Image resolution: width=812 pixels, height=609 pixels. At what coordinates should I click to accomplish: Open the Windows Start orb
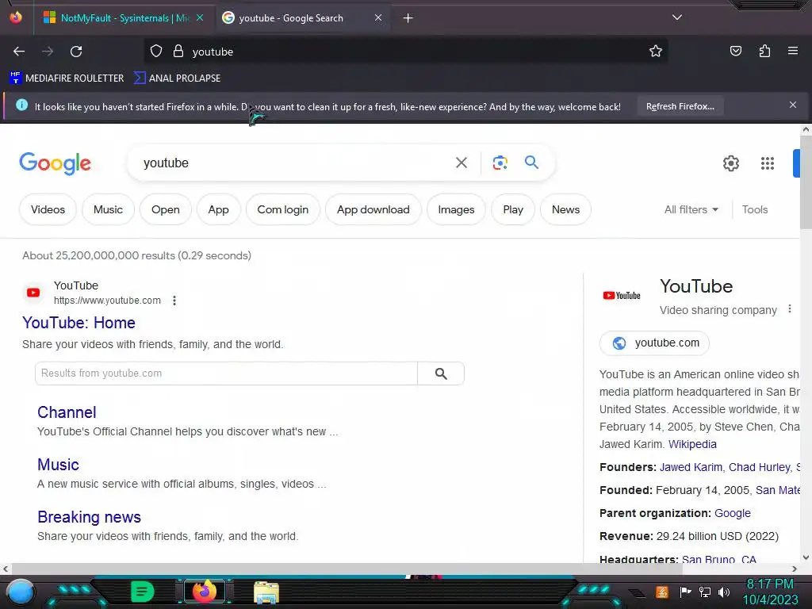click(x=20, y=592)
